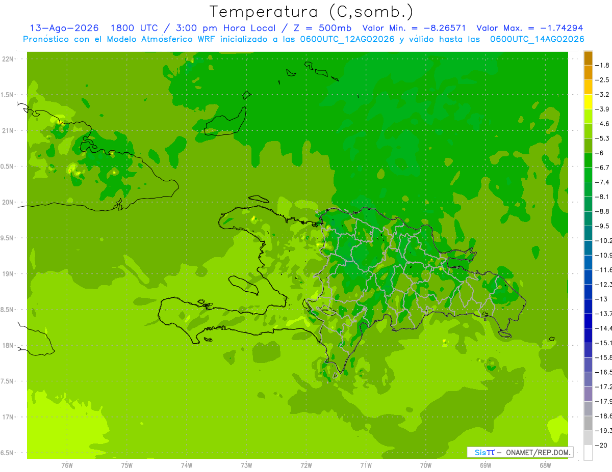
Task: Click the "68W" longitude axis label
Action: pyautogui.click(x=545, y=466)
